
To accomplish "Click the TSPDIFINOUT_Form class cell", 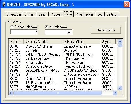I will [79, 54].
